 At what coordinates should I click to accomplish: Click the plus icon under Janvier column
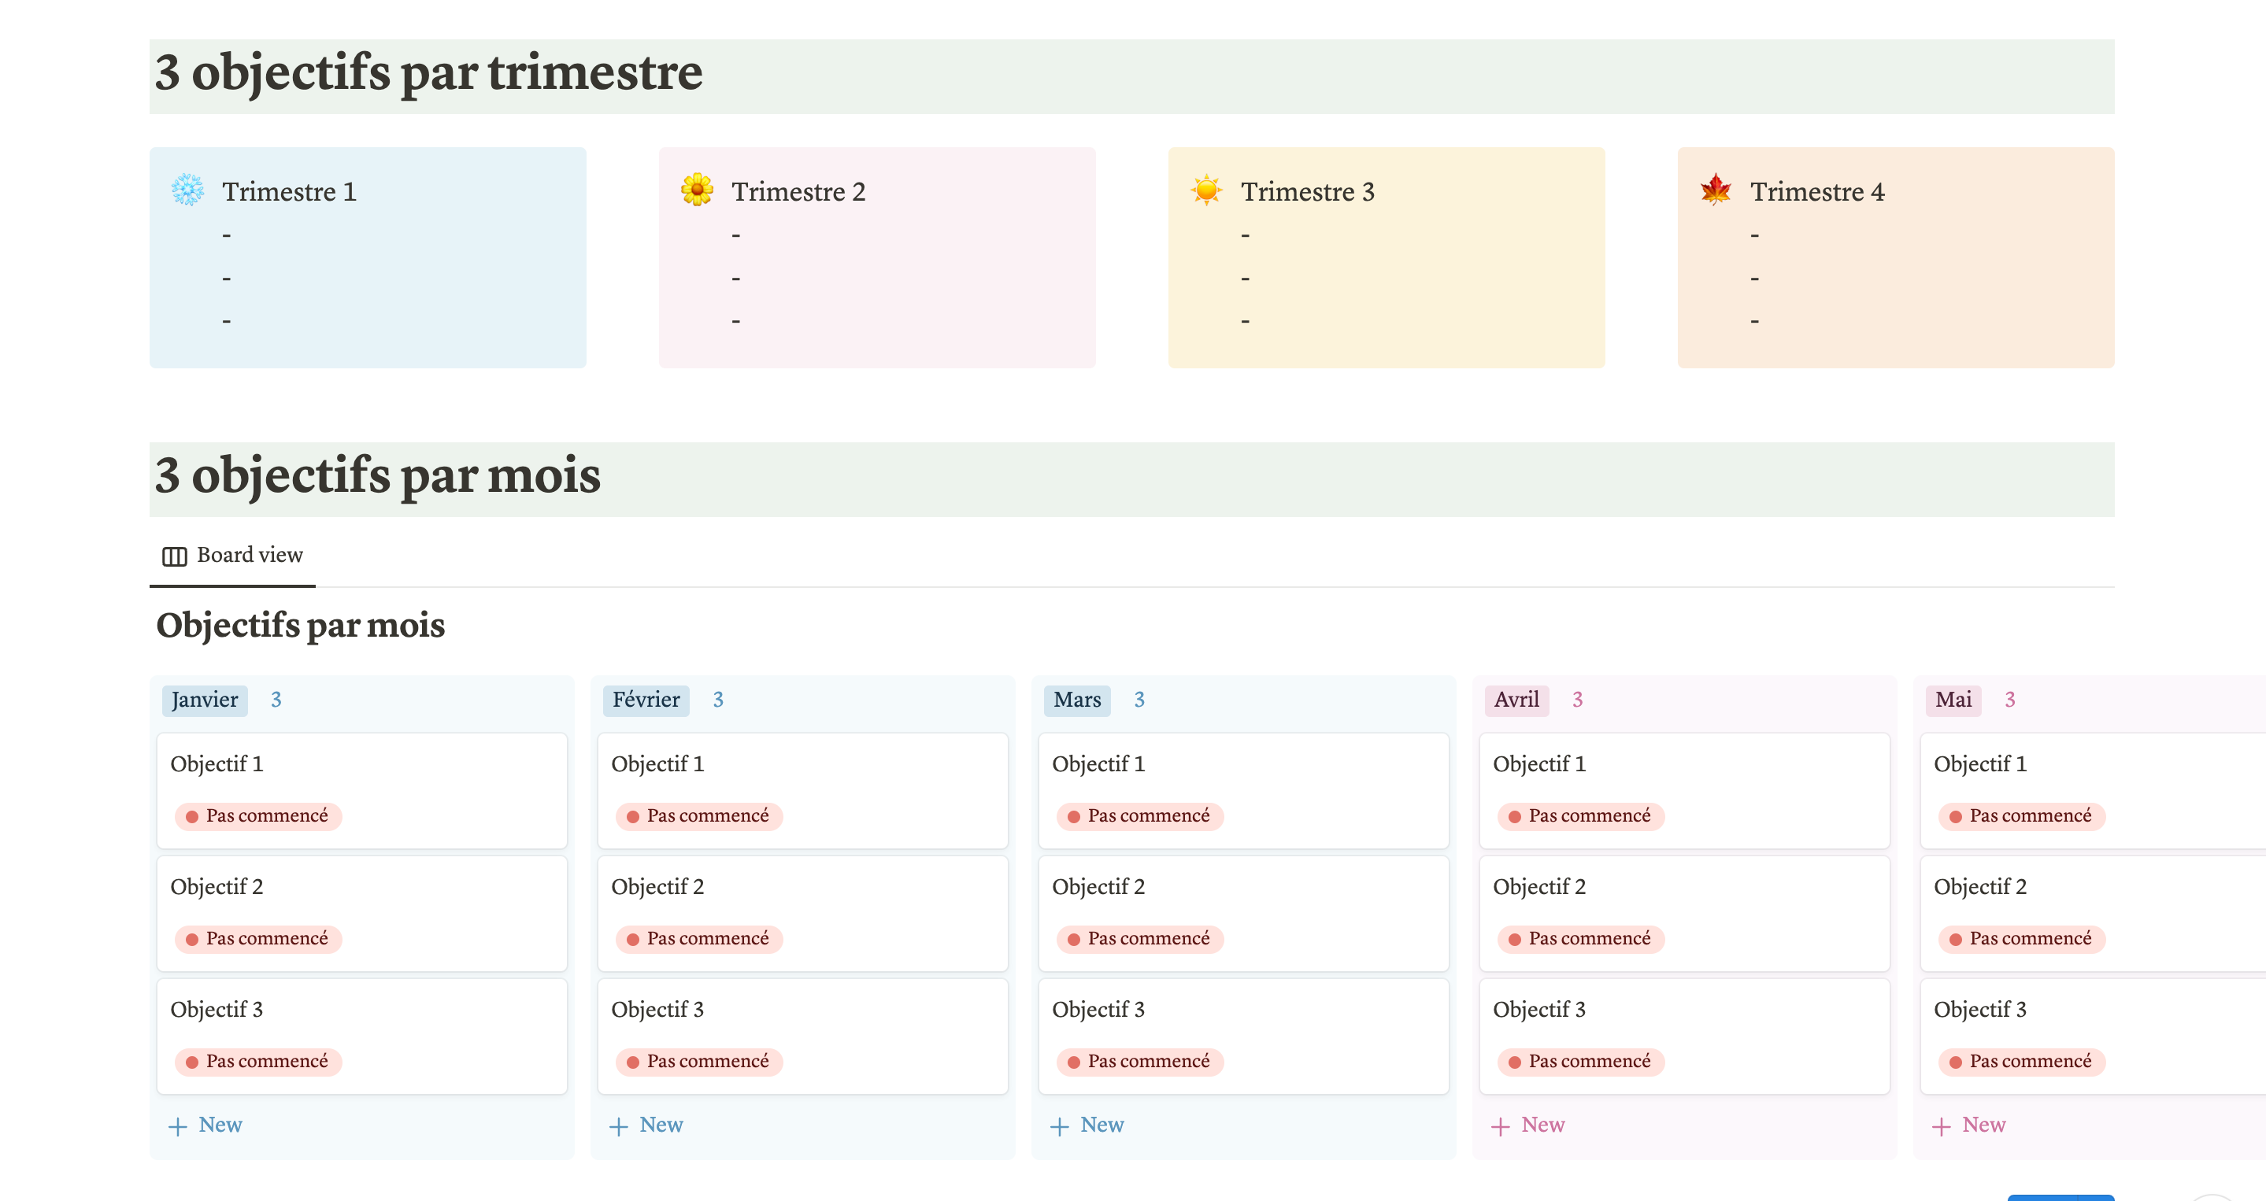point(178,1126)
